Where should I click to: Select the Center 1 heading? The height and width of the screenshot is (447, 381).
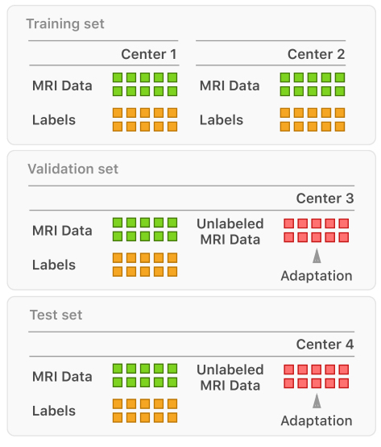149,54
